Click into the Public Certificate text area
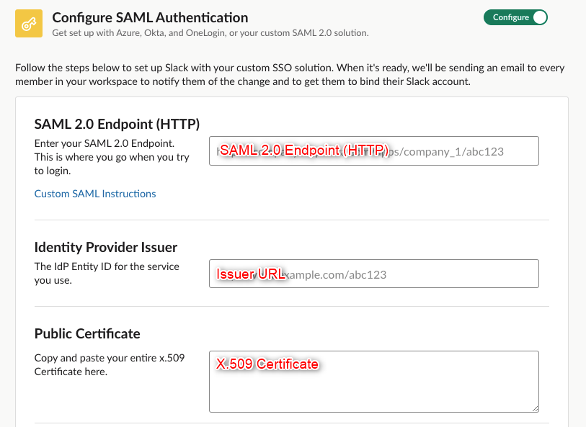 pos(373,382)
